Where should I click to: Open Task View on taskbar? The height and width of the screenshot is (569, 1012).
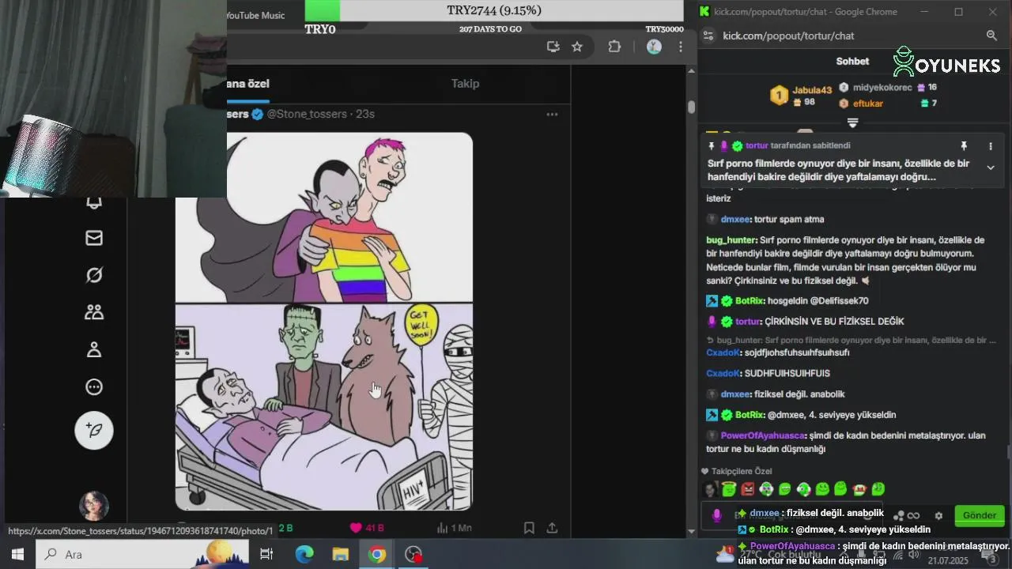pos(266,554)
